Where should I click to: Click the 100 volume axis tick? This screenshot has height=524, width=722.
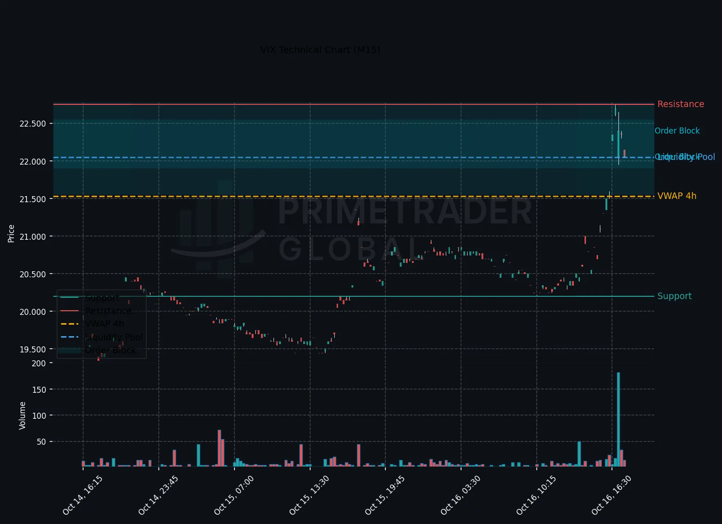(39, 415)
